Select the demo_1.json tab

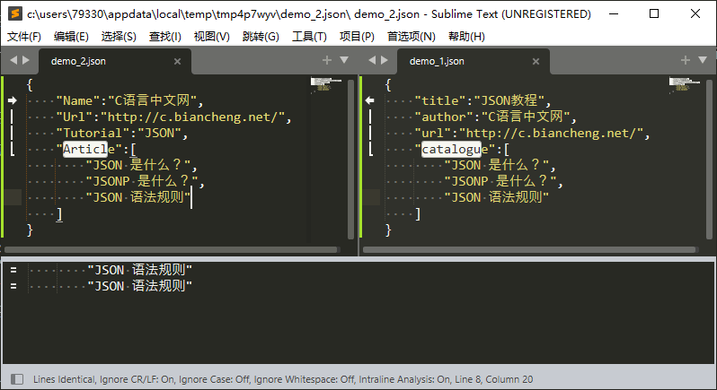click(473, 61)
